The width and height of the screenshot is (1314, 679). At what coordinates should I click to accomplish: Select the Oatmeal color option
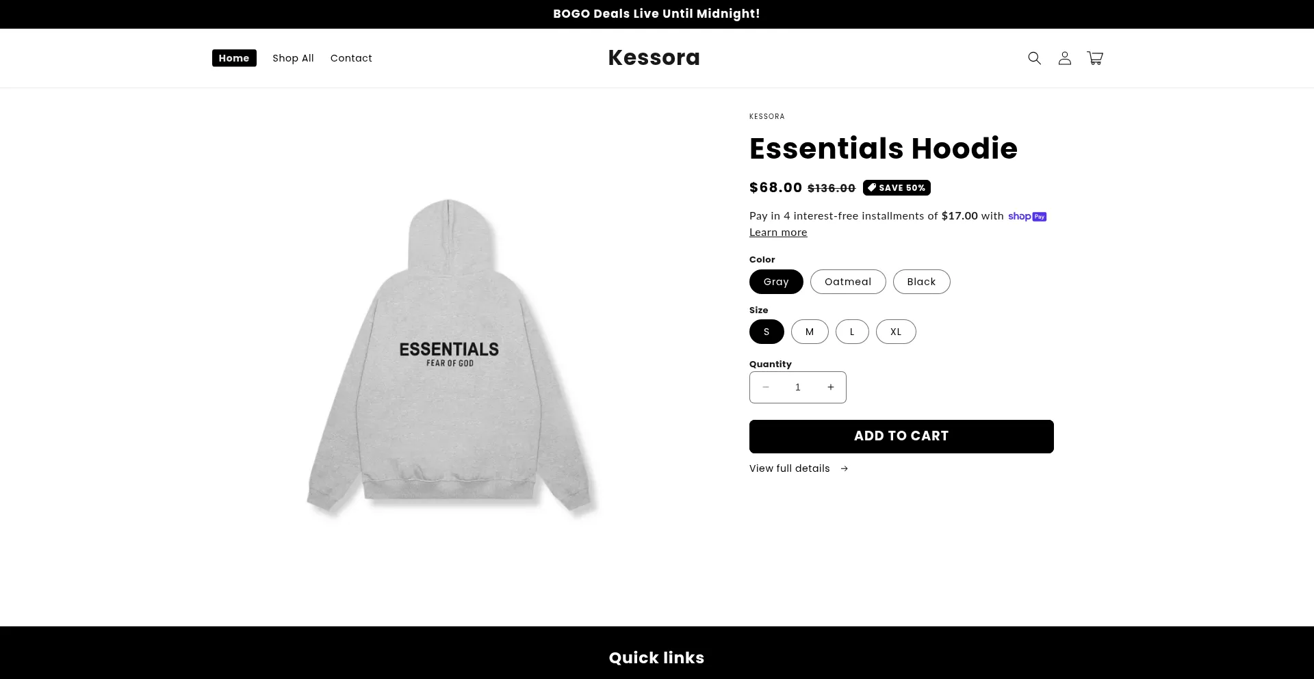[x=848, y=282]
